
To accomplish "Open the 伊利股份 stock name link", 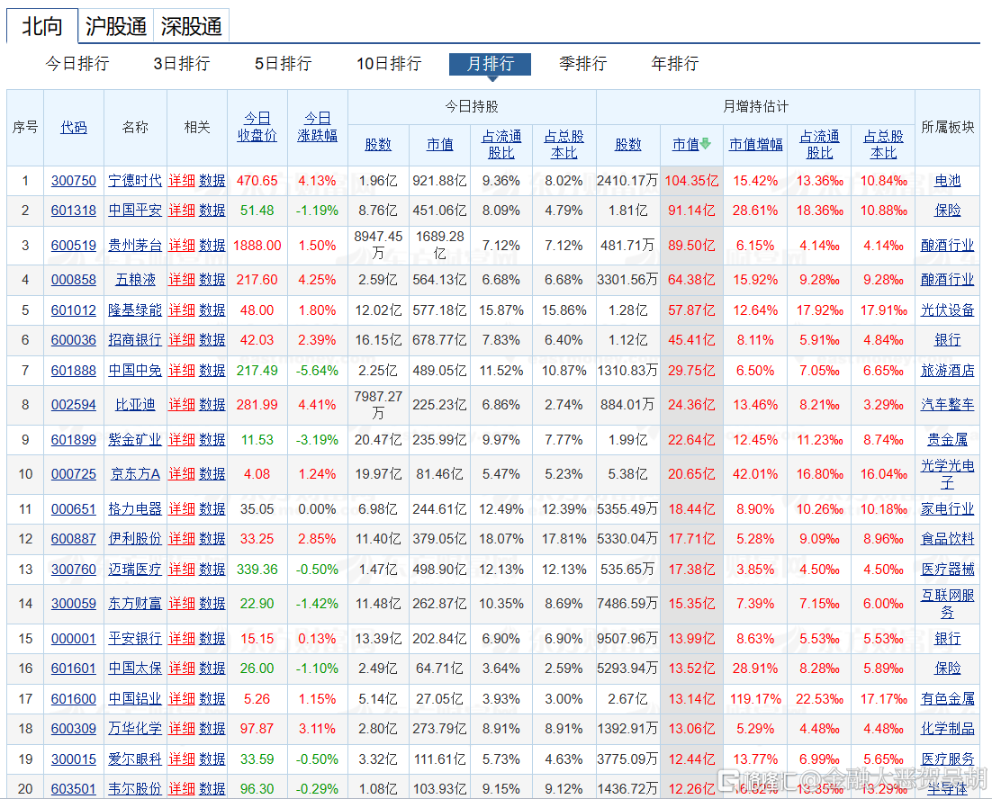I will 135,539.
